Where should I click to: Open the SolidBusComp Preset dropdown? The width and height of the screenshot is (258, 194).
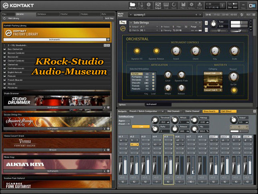124,124
